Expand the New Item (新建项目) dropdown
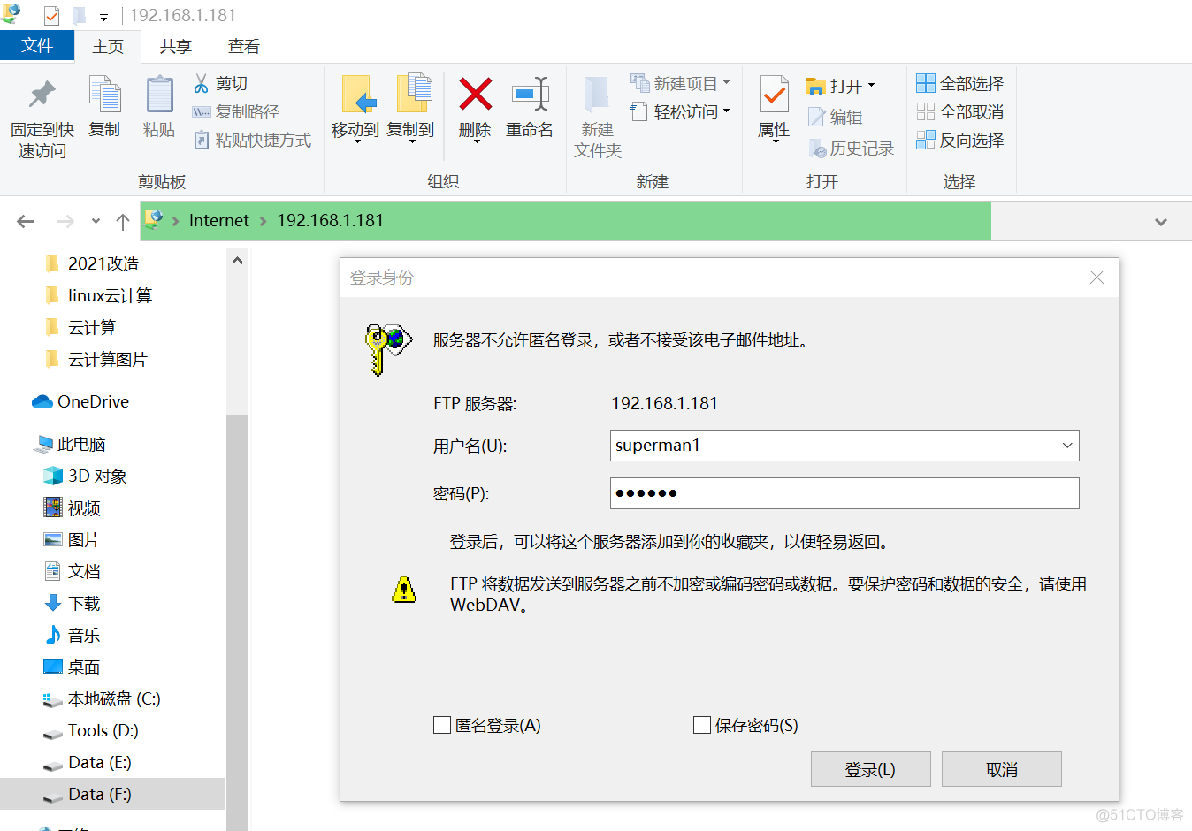 click(727, 83)
